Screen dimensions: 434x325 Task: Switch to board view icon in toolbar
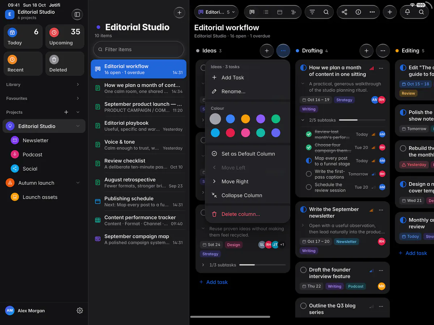click(x=252, y=12)
